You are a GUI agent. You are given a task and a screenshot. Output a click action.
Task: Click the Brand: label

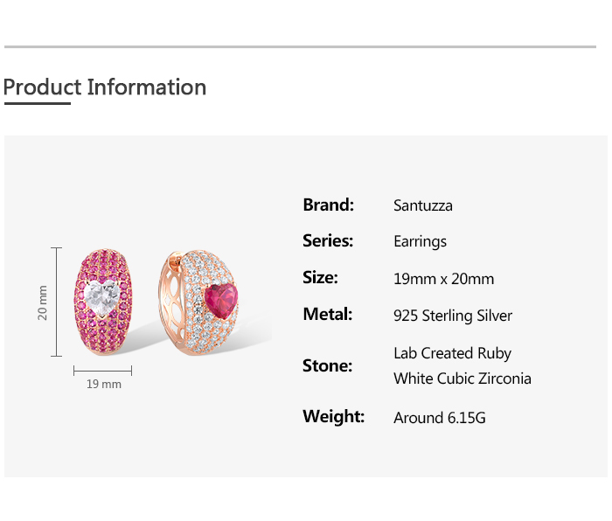click(x=328, y=205)
